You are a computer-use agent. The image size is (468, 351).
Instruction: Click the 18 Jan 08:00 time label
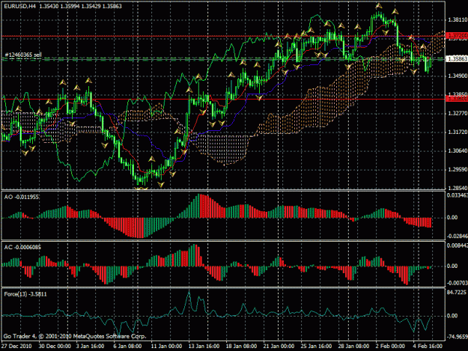[x=241, y=346]
